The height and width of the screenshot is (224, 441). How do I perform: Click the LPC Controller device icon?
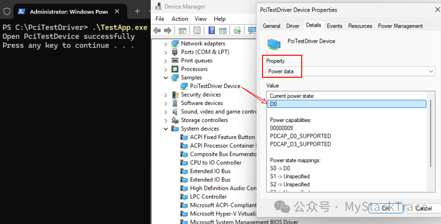[x=184, y=197]
